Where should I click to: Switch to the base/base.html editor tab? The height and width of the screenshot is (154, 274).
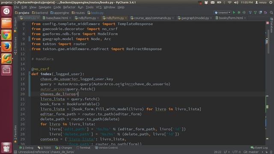[x=57, y=18]
